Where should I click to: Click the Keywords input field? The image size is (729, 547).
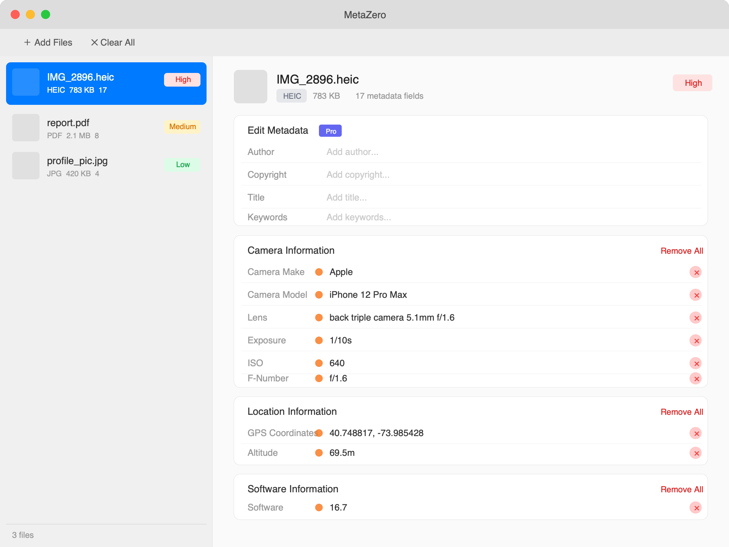513,217
